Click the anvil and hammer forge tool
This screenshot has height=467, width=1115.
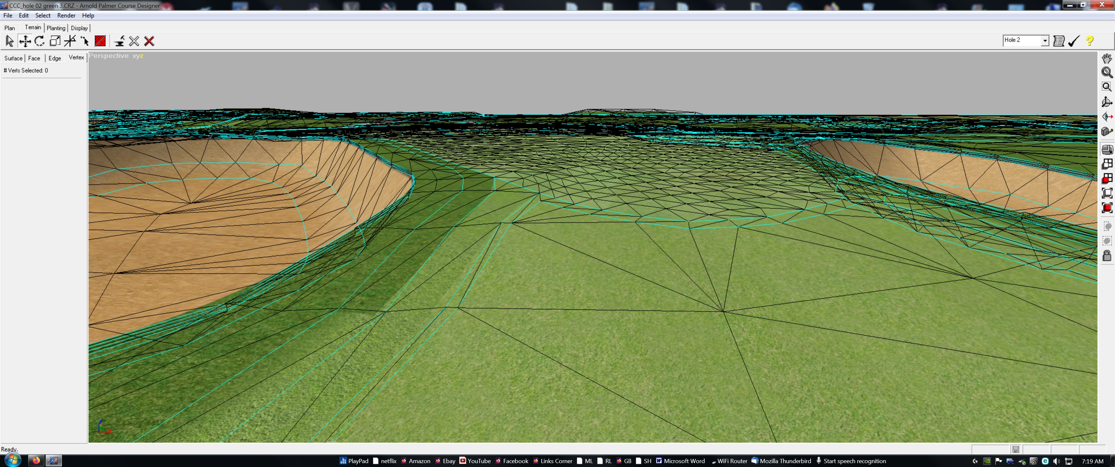tap(119, 41)
